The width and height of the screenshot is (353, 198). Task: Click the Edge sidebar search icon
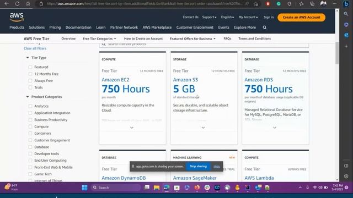(x=346, y=14)
